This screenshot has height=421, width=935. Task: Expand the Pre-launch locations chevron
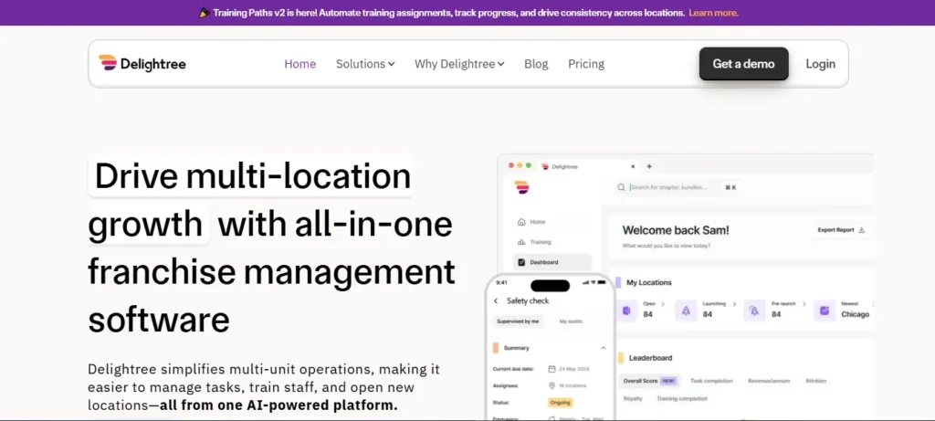(x=804, y=304)
